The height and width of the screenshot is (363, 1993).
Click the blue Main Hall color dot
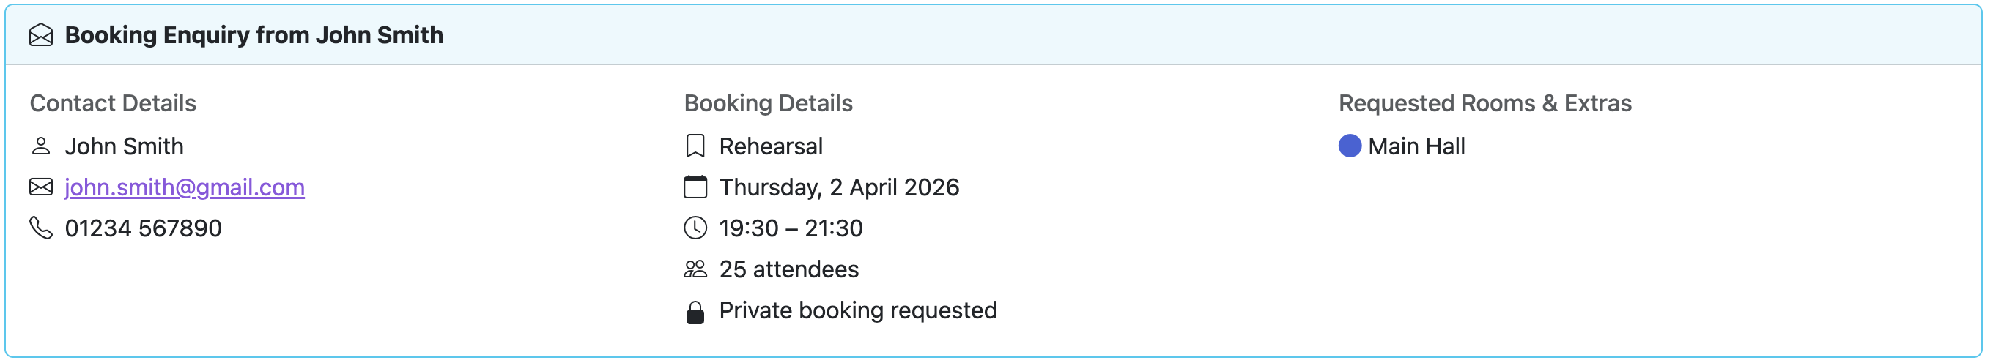pos(1349,146)
